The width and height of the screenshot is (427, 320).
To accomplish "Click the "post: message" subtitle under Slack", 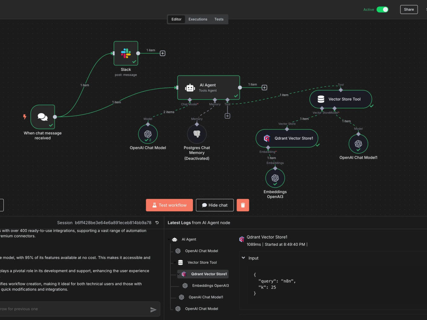I will pyautogui.click(x=126, y=75).
